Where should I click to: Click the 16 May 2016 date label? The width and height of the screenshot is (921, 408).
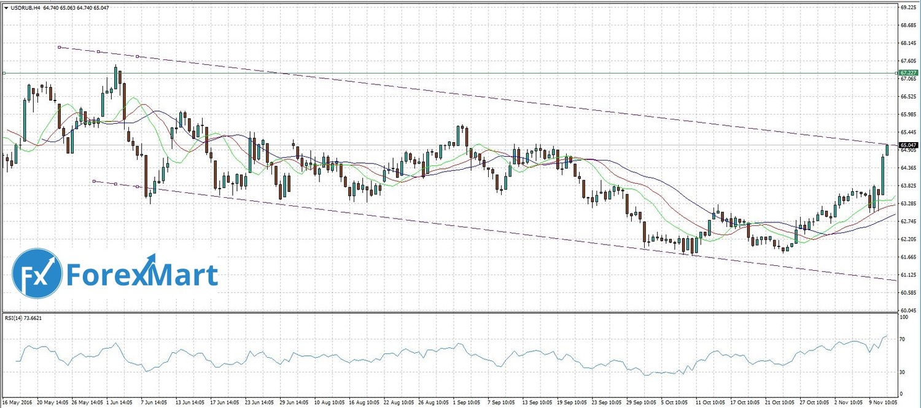[18, 403]
